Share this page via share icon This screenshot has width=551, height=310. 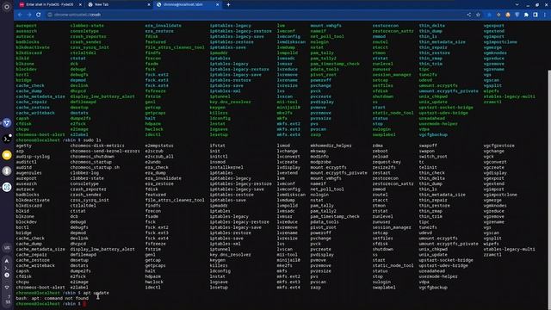(x=469, y=15)
